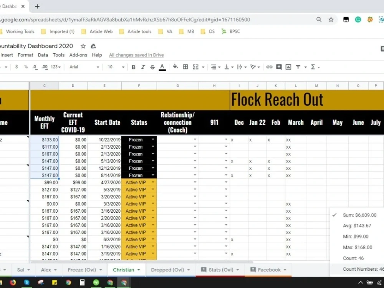
Task: Open the 123 number format dropdown
Action: click(56, 67)
